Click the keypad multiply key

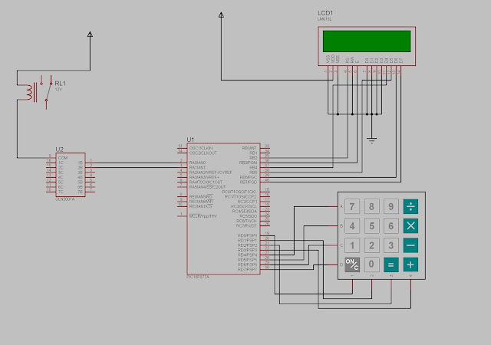(410, 226)
